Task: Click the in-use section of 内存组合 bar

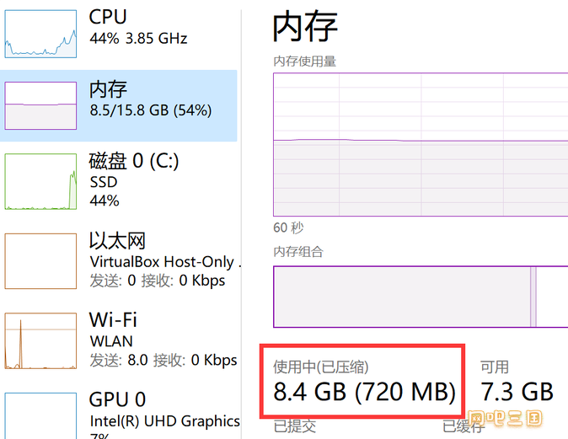Action: [402, 297]
